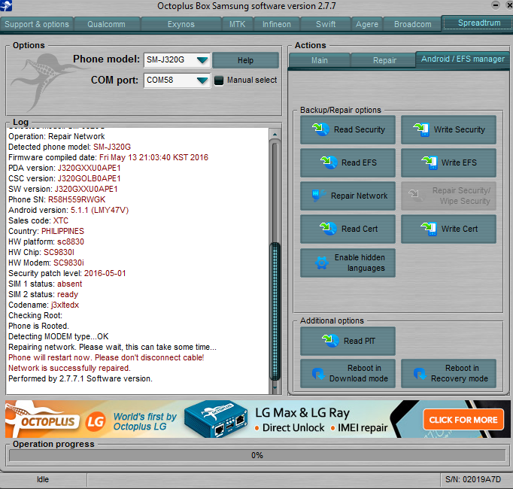
Task: Click the Read Cert icon
Action: point(328,229)
